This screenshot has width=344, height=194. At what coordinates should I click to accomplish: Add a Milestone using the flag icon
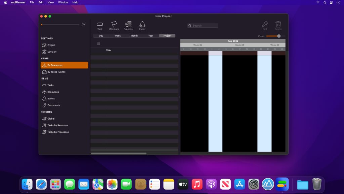click(114, 25)
